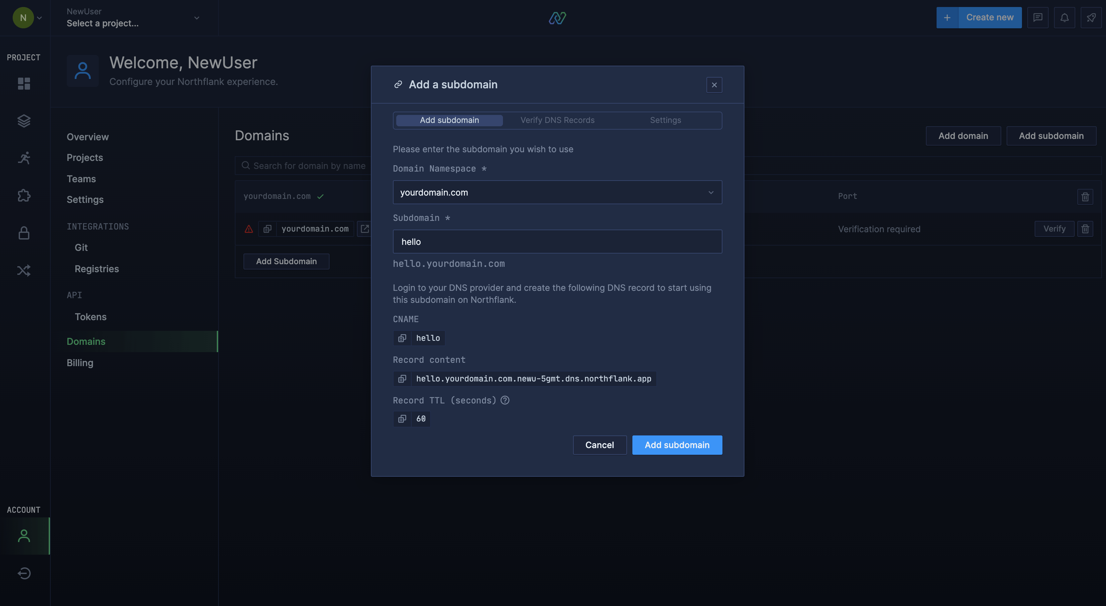Click the Northflank logo in header
Screen dimensions: 1106x606
click(x=557, y=18)
